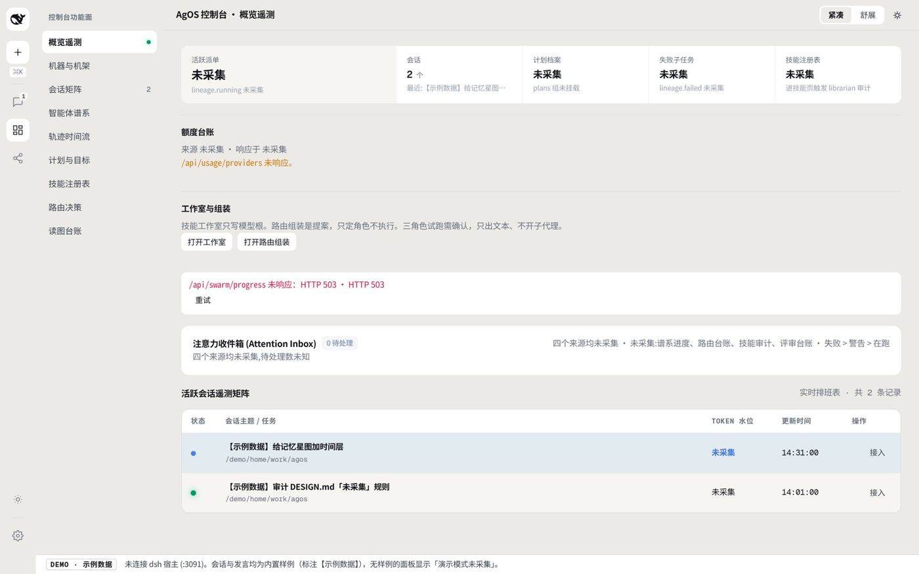Select the 技能注册表 summary card
919x574 pixels.
tap(838, 75)
